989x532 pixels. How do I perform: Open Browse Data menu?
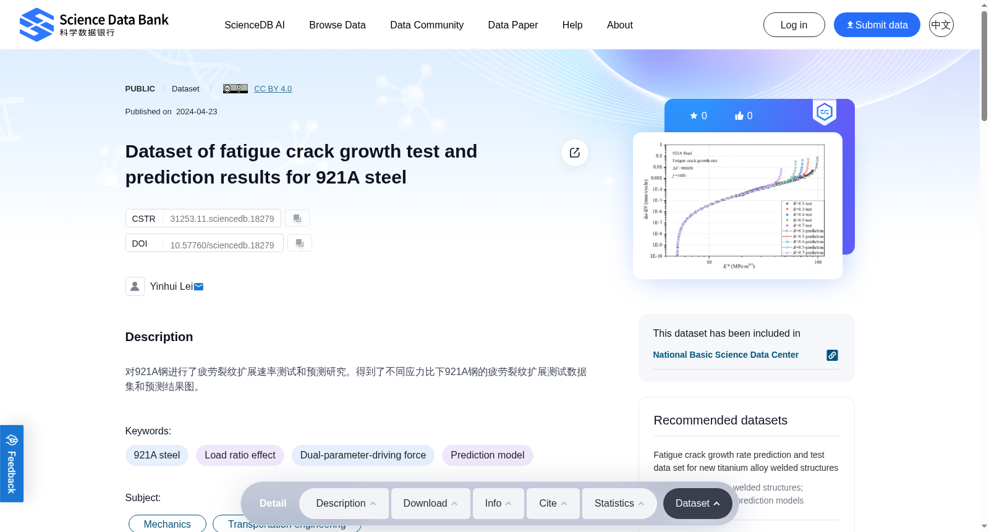tap(337, 25)
